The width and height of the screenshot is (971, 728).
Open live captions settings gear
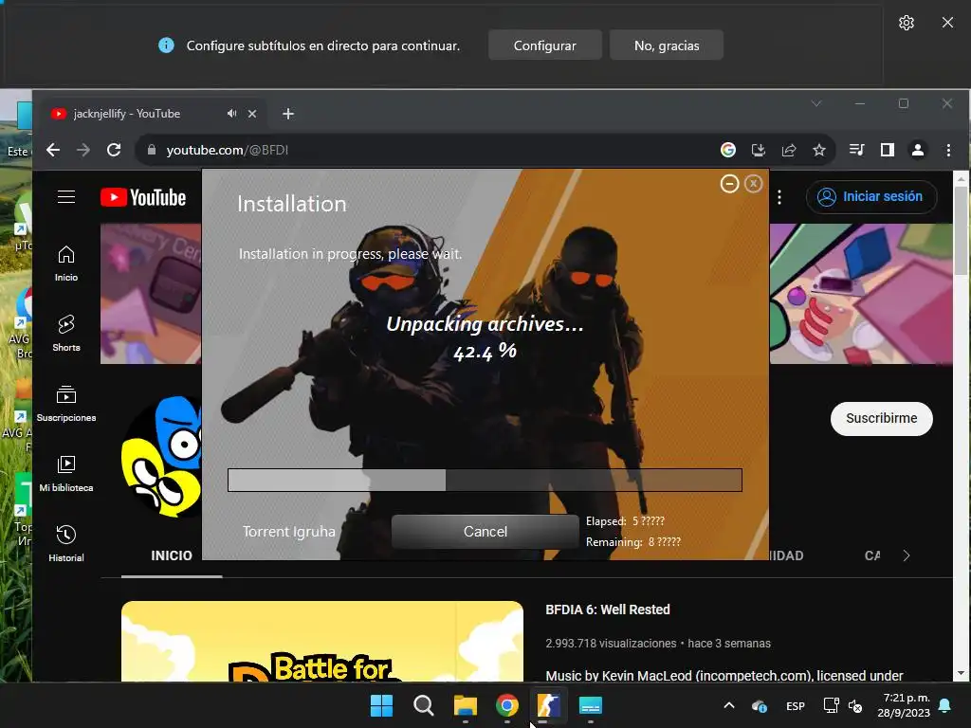pyautogui.click(x=906, y=23)
